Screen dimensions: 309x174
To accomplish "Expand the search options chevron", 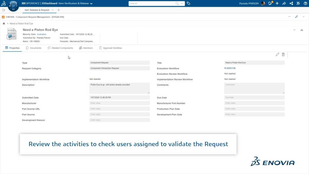I will [182, 4].
